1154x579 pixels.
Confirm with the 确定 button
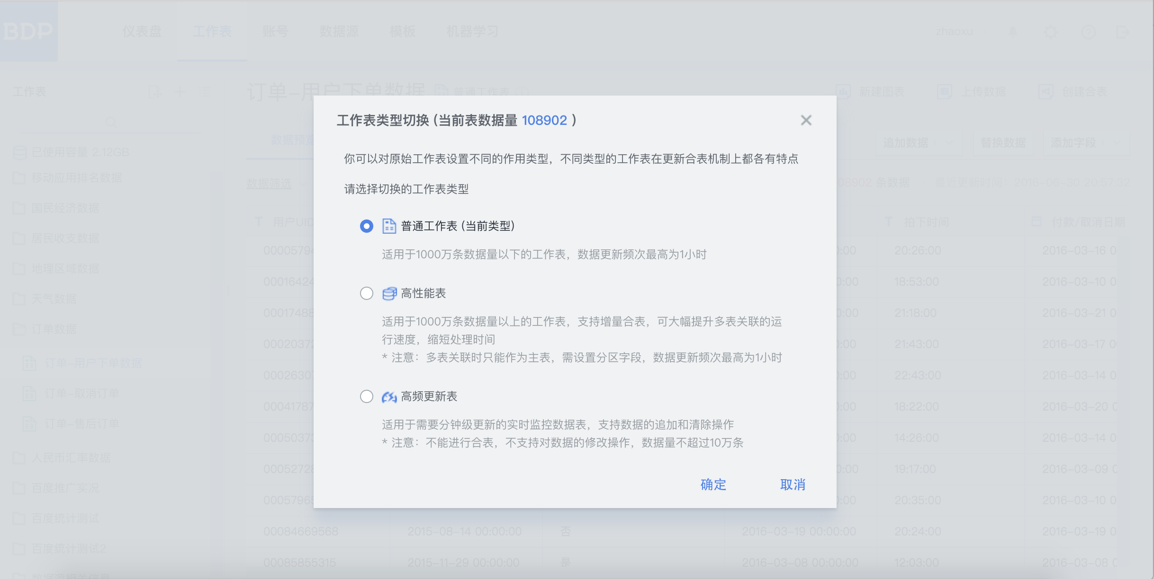point(713,484)
